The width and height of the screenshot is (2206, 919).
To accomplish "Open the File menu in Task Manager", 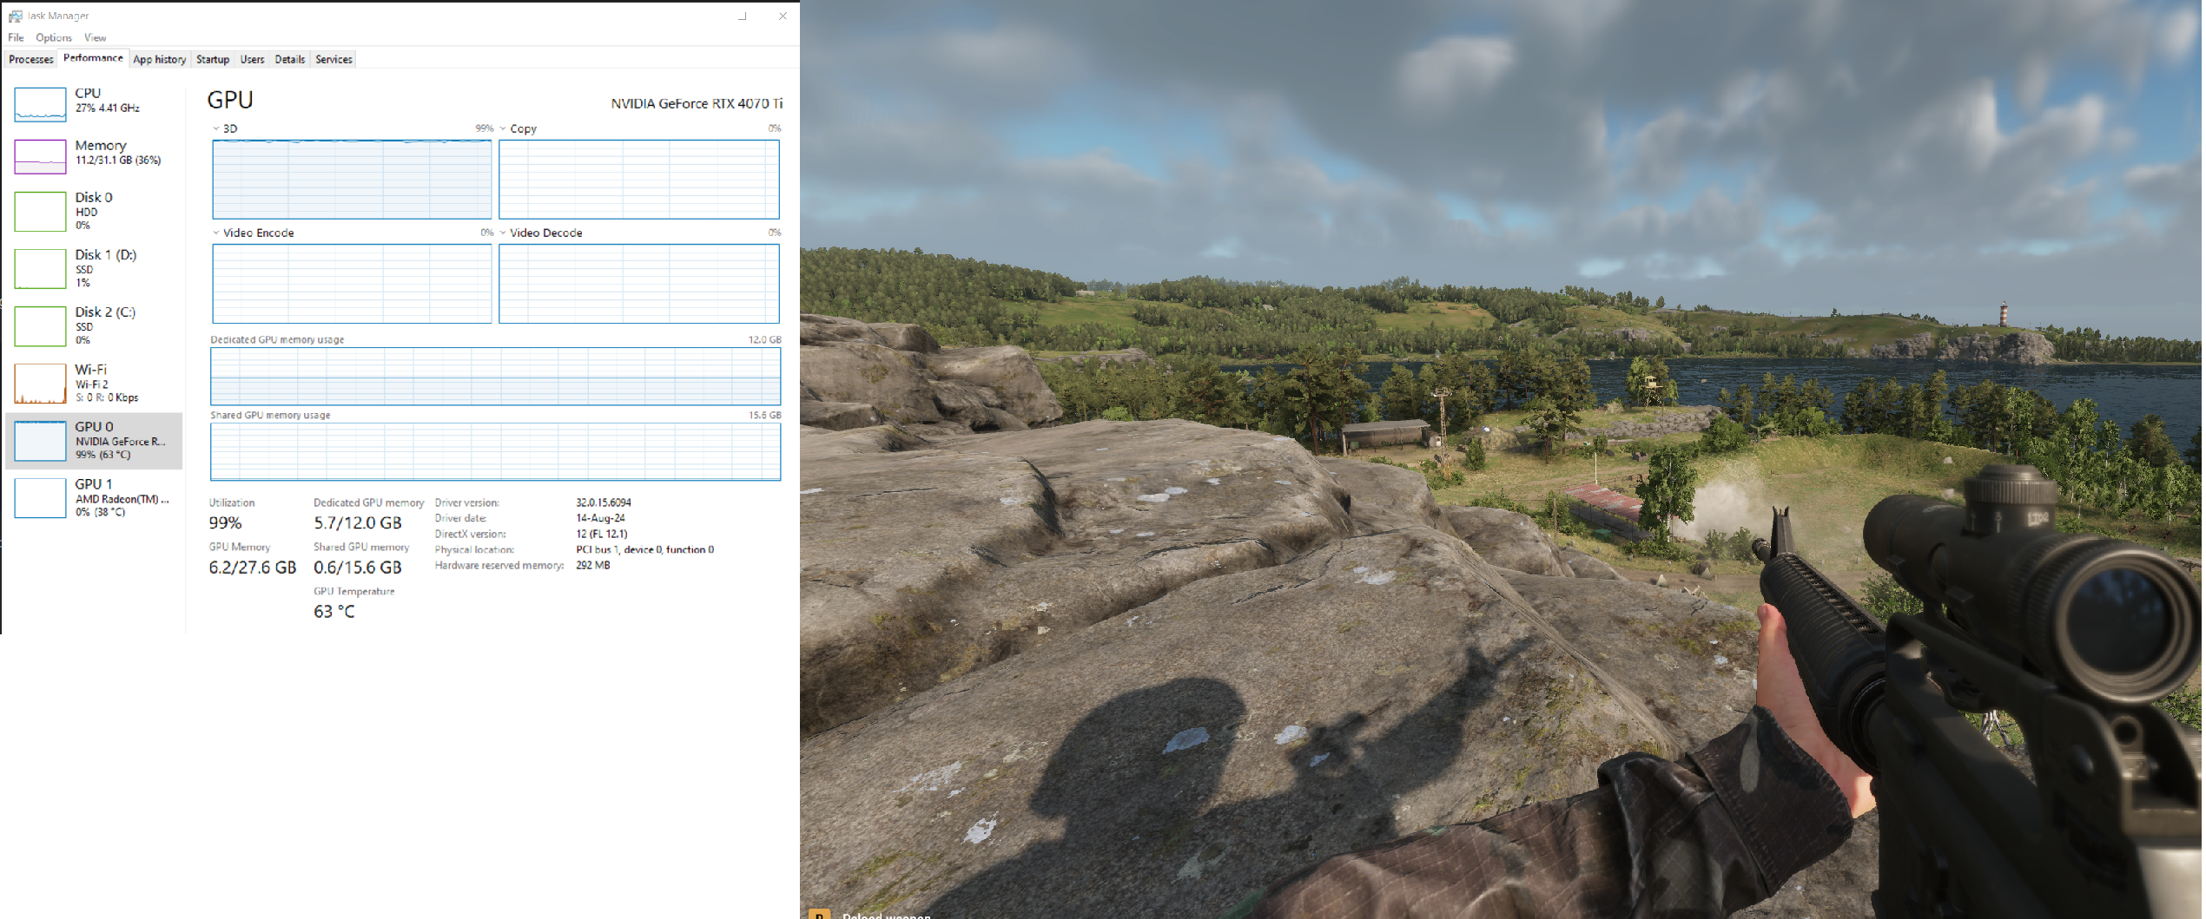I will coord(16,37).
